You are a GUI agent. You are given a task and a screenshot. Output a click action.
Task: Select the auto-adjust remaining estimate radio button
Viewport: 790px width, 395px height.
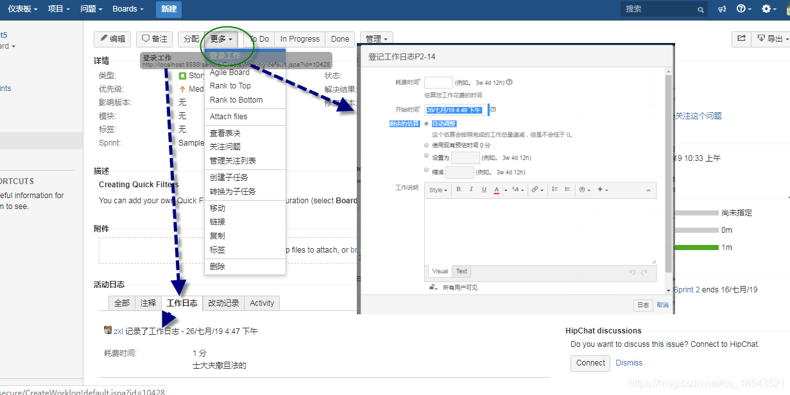(x=427, y=124)
